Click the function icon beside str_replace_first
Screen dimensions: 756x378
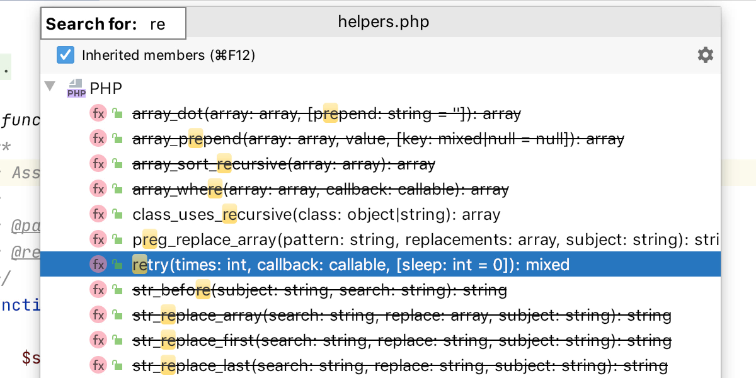(x=98, y=340)
